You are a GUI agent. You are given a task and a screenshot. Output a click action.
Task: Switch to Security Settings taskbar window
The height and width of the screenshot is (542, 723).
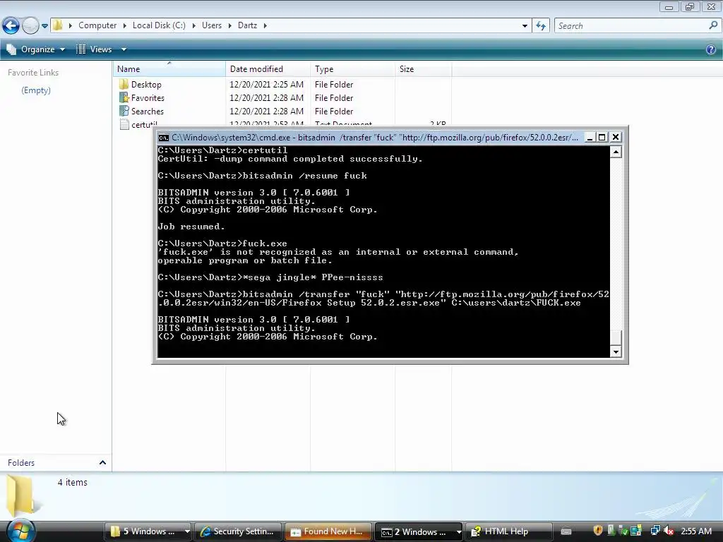click(x=239, y=531)
